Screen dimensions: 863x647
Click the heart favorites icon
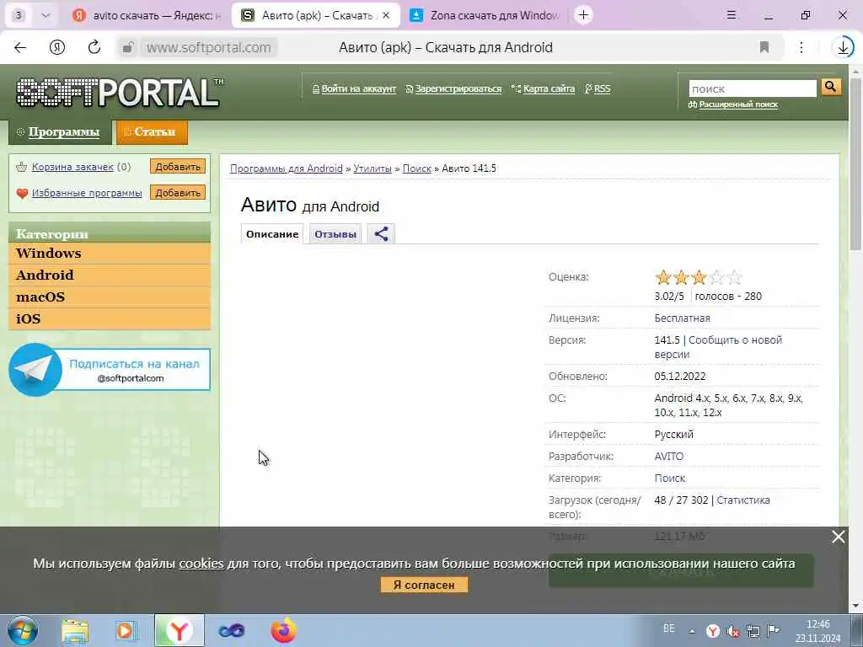point(22,193)
